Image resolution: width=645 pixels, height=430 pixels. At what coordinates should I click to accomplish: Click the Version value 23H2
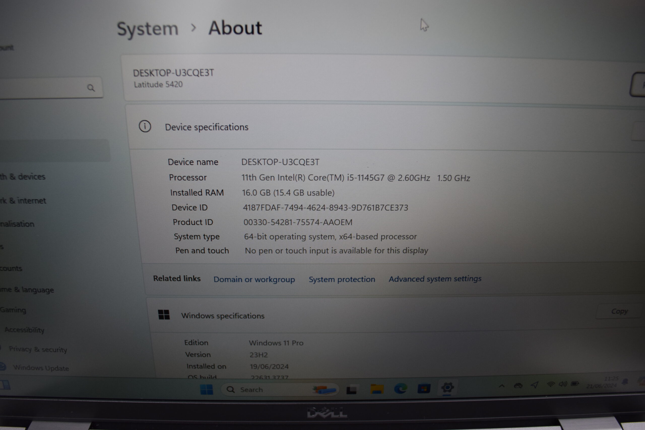[x=259, y=355]
